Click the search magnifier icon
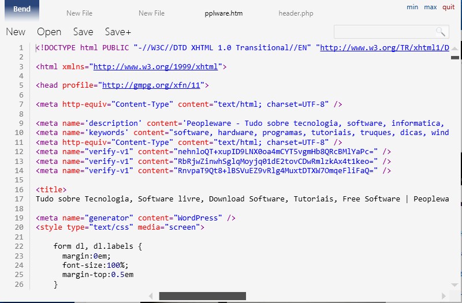 pos(441,32)
